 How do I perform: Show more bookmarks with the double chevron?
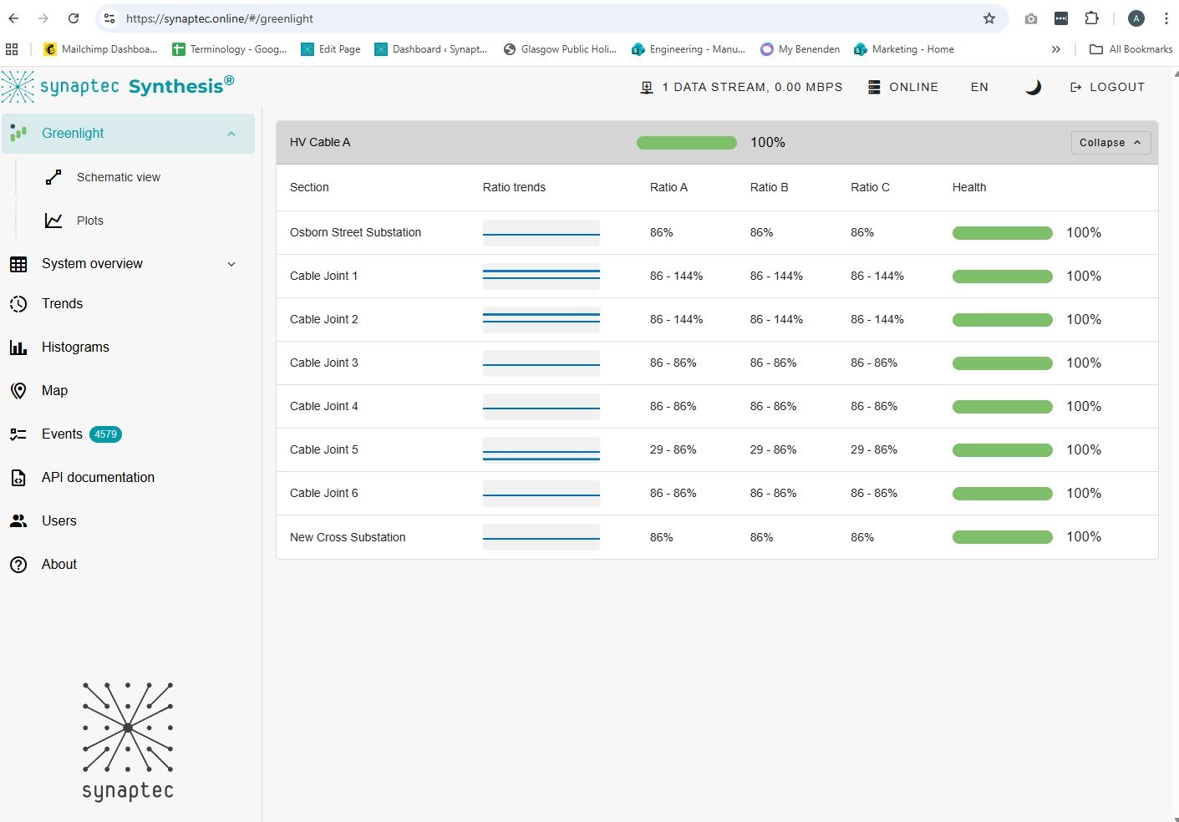click(x=1056, y=49)
